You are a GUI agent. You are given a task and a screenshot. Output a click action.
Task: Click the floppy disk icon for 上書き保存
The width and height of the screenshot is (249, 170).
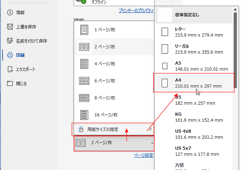pos(10,27)
